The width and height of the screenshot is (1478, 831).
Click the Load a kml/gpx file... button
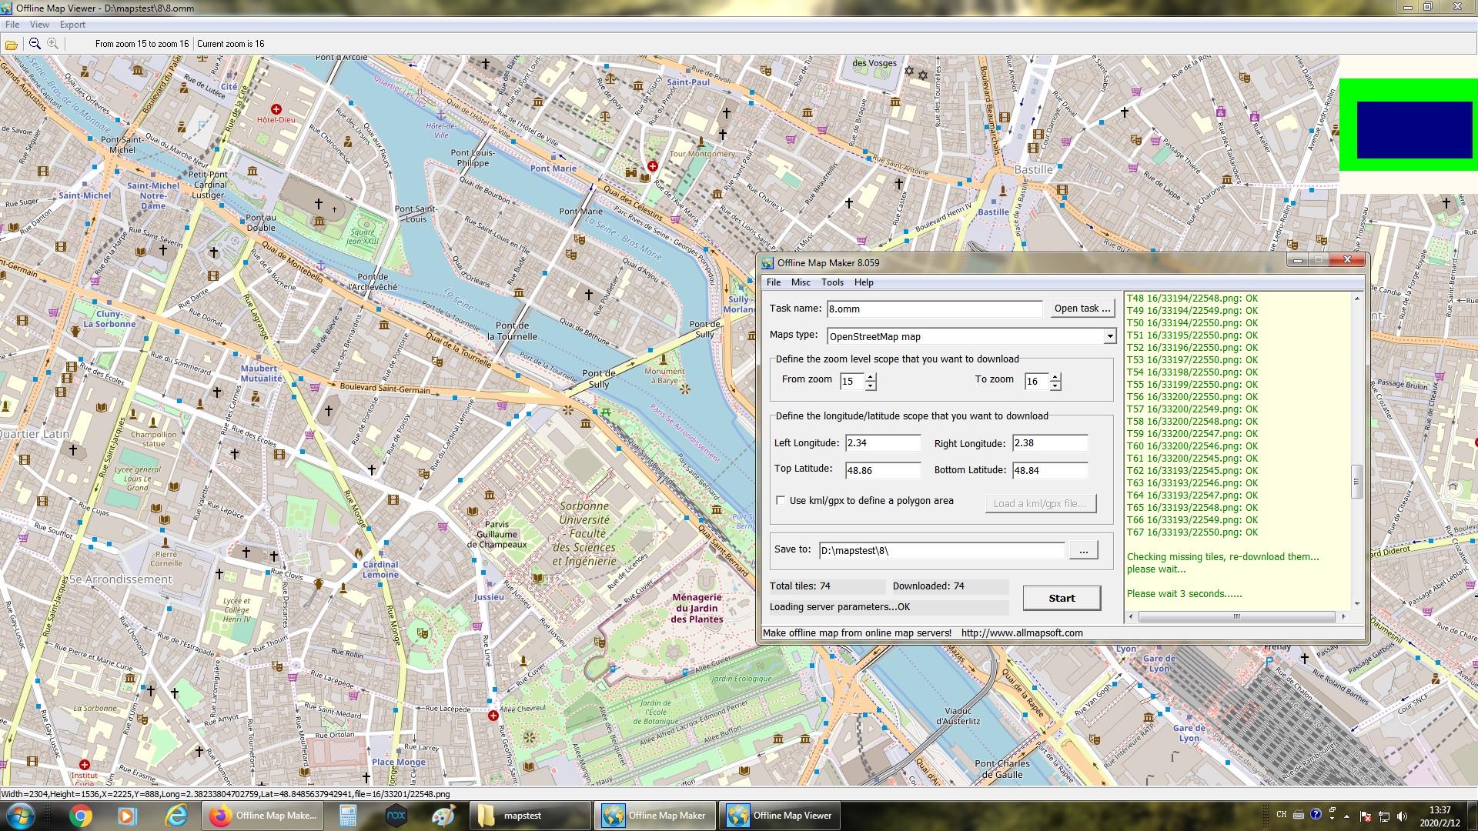pyautogui.click(x=1040, y=503)
